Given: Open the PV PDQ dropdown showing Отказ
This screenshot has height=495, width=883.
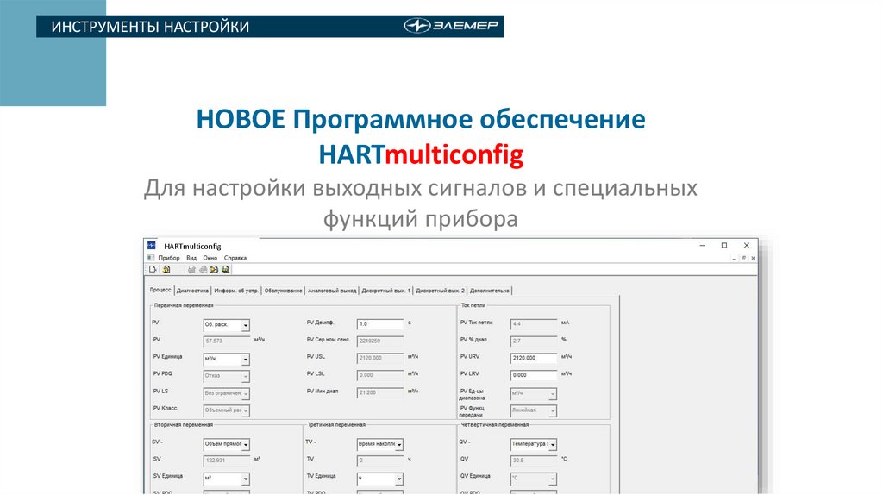Looking at the screenshot, I should coord(227,376).
